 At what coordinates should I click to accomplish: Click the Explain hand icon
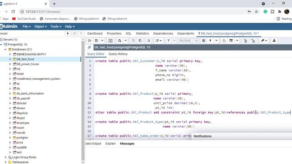(224, 41)
